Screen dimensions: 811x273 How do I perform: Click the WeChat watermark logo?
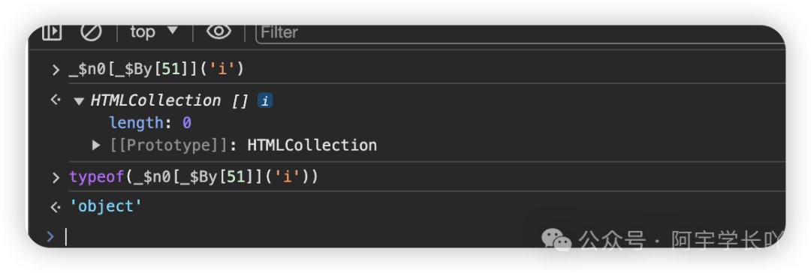click(x=556, y=241)
